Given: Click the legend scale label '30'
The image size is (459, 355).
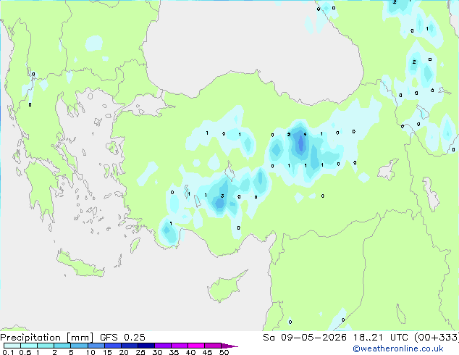Looking at the screenshot, I should tap(157, 352).
